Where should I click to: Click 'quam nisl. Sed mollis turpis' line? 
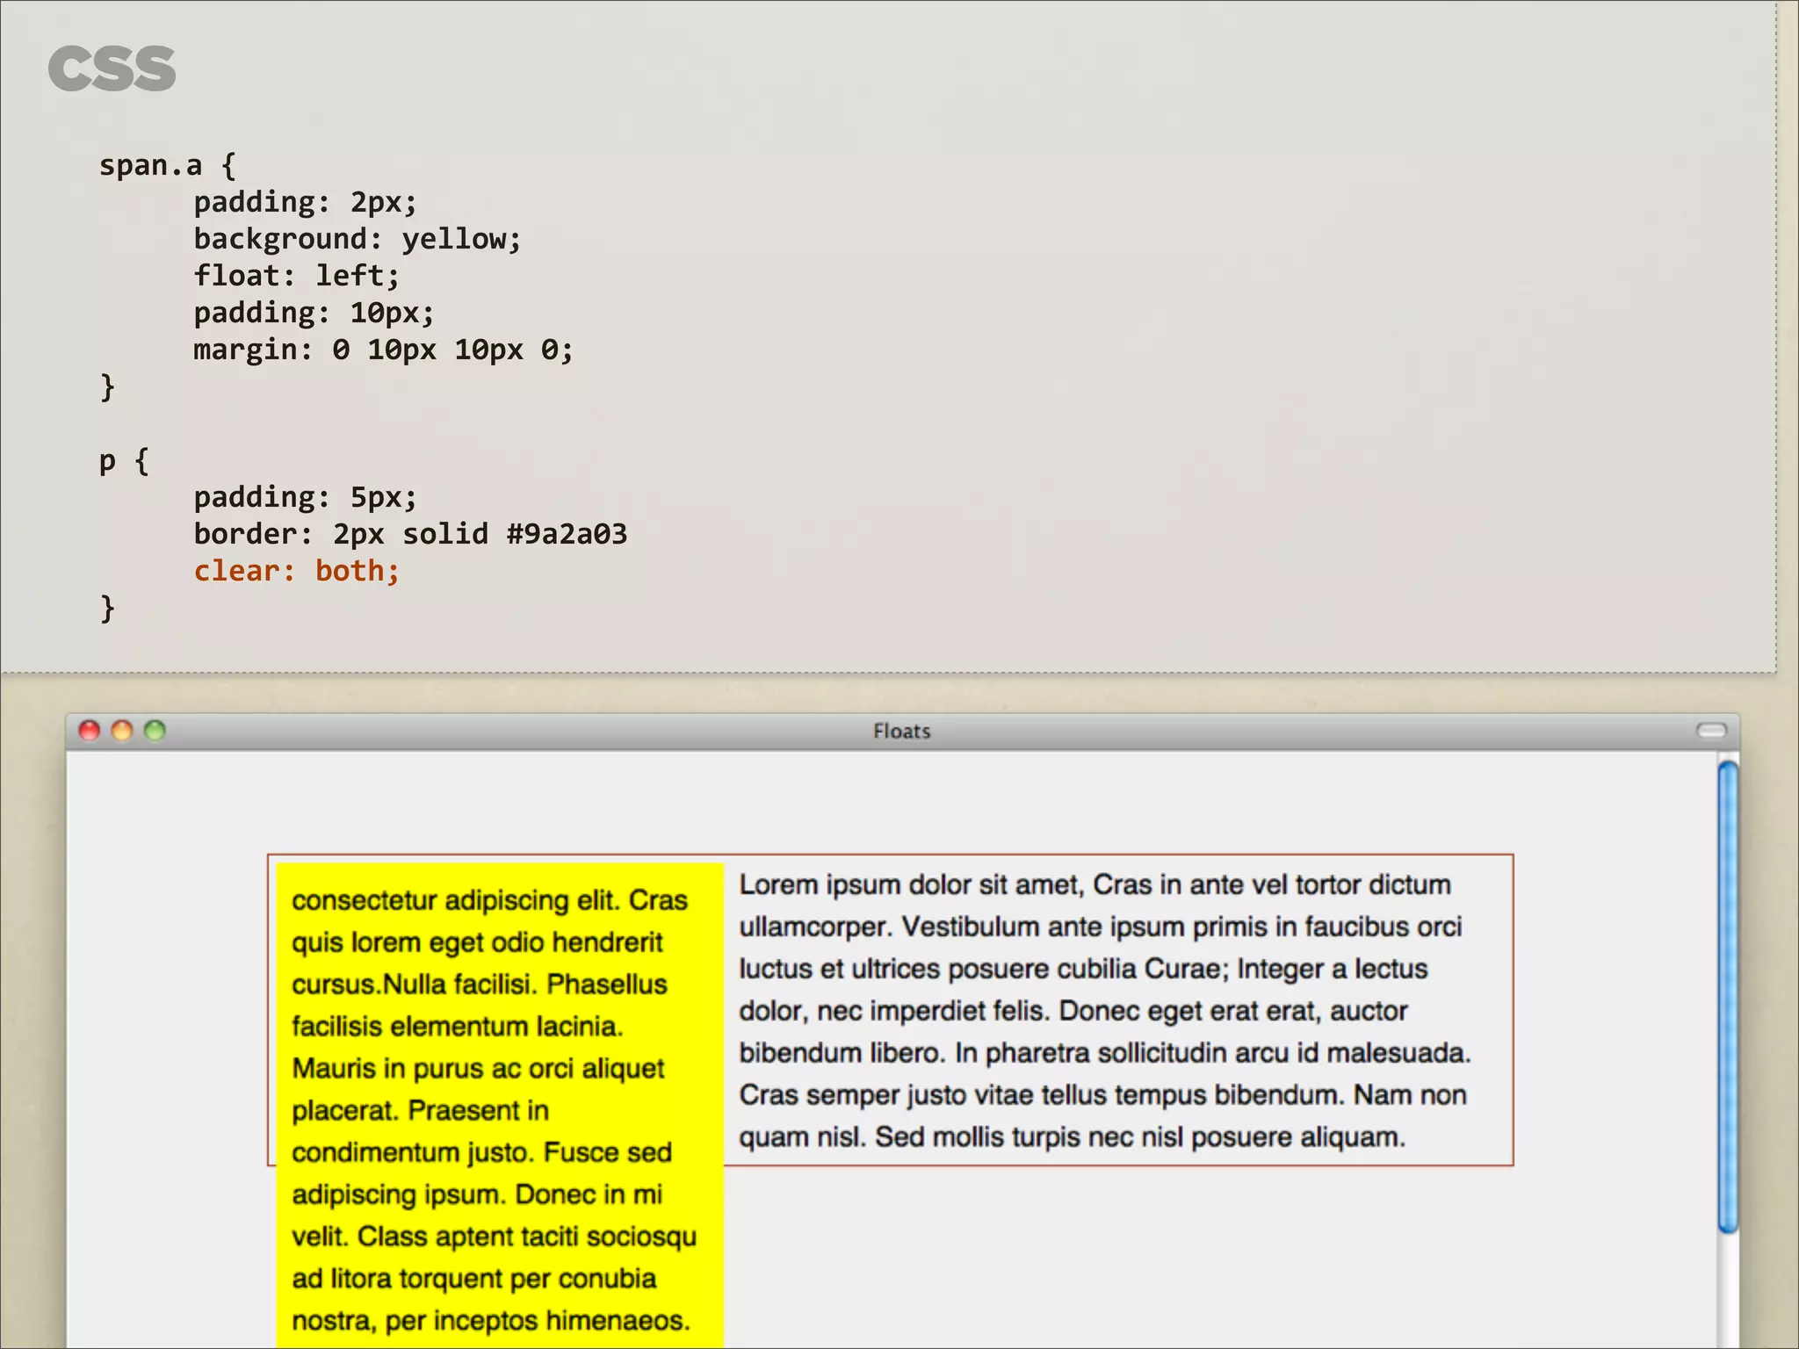point(1072,1137)
